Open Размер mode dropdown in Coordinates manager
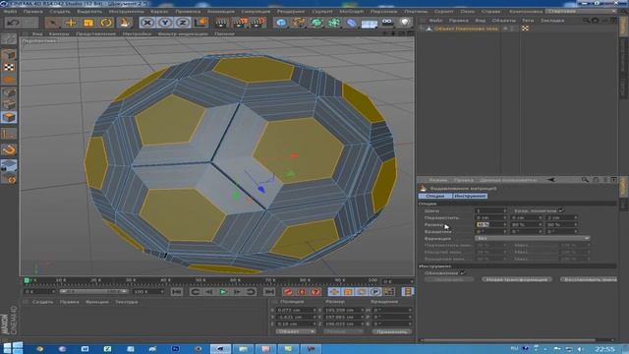 343,331
